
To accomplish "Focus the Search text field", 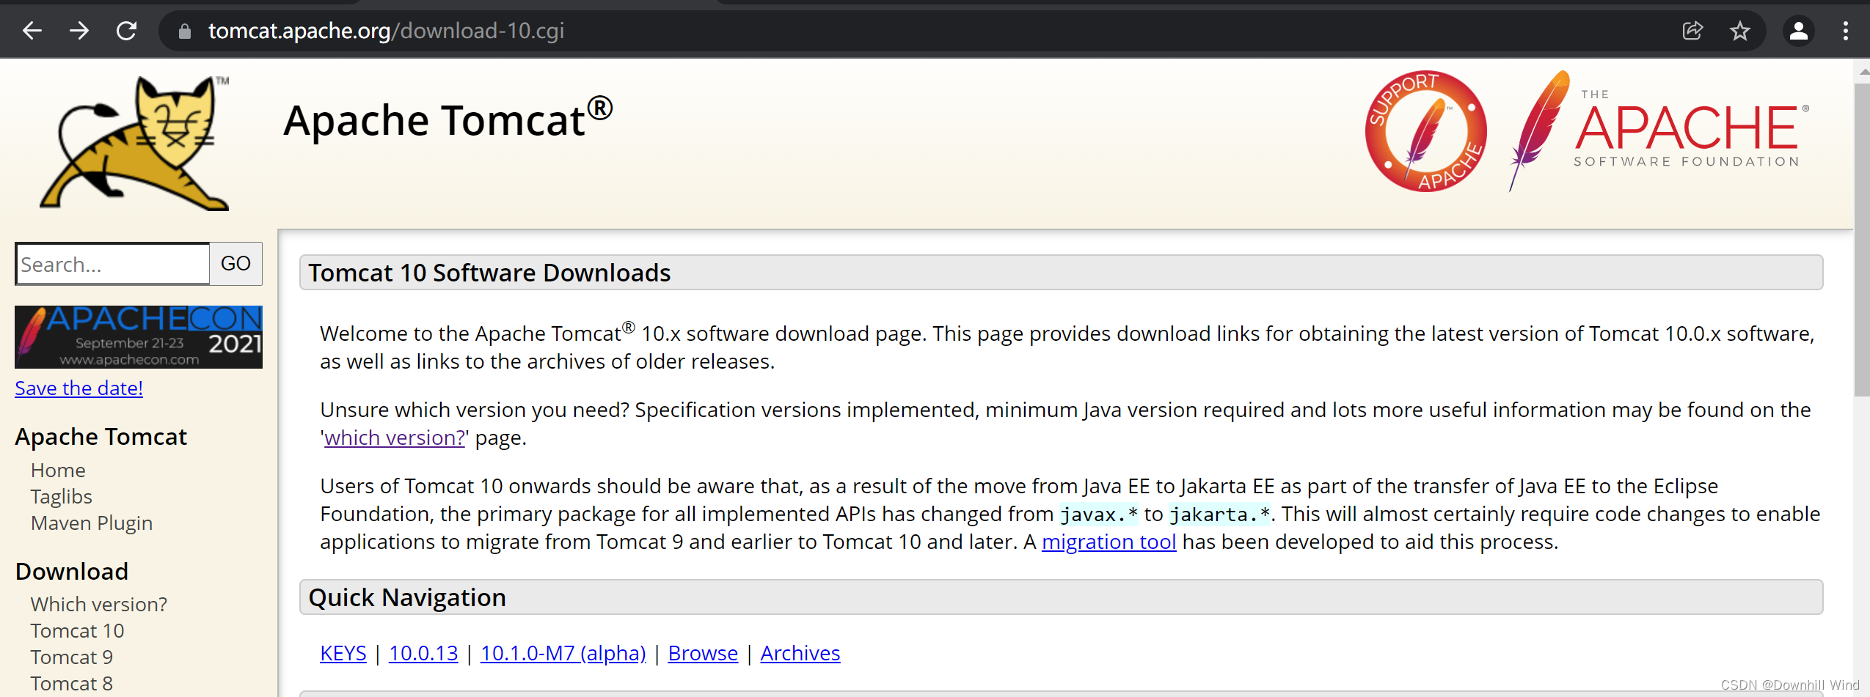I will (112, 264).
